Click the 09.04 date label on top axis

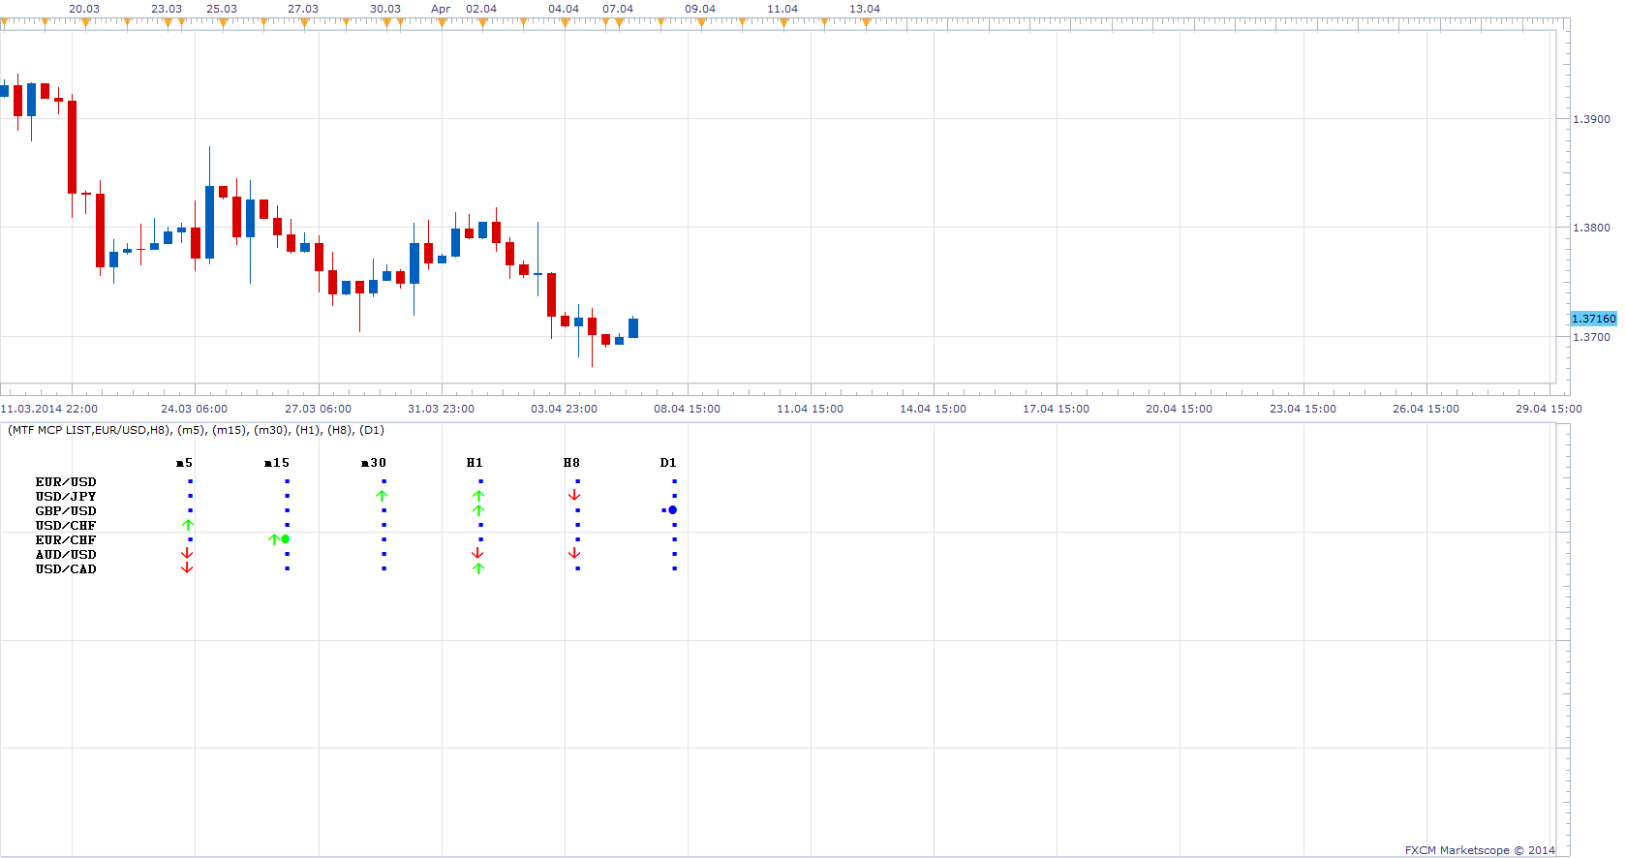700,9
